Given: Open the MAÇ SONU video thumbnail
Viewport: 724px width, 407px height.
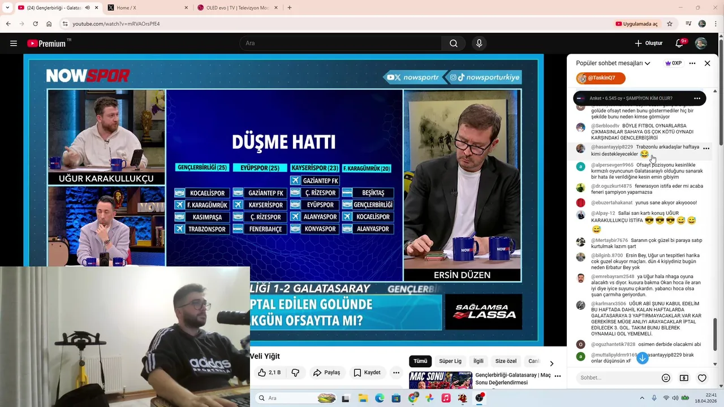Looking at the screenshot, I should pos(441,380).
